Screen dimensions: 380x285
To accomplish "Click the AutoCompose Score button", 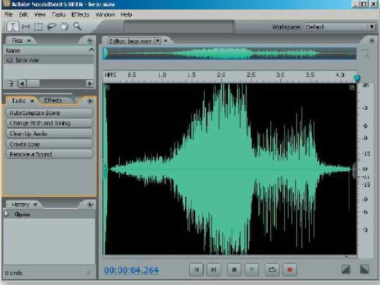I will pos(49,113).
